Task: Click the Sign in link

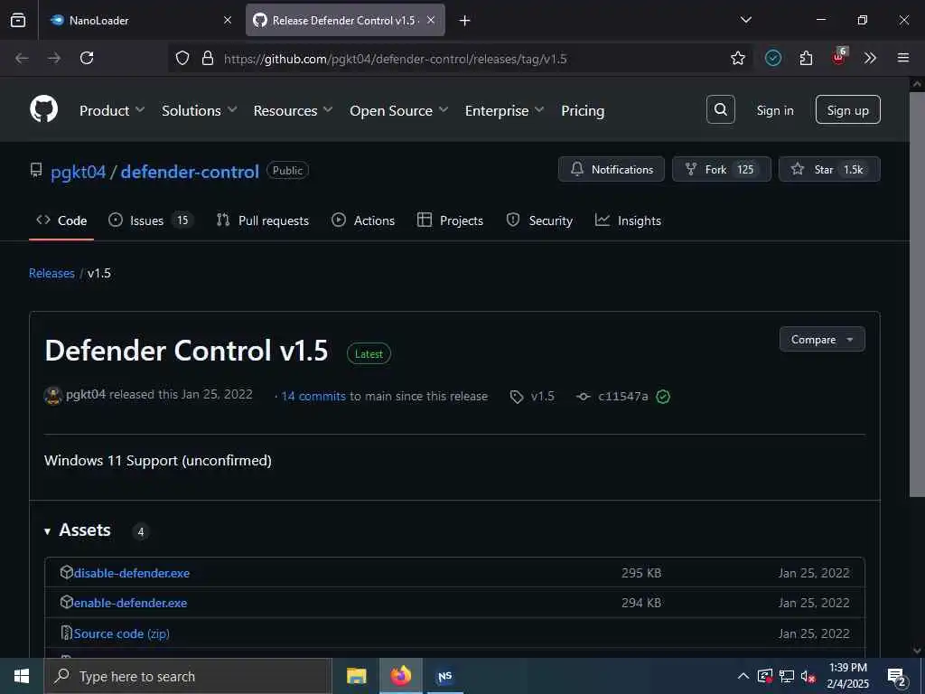Action: pyautogui.click(x=774, y=110)
